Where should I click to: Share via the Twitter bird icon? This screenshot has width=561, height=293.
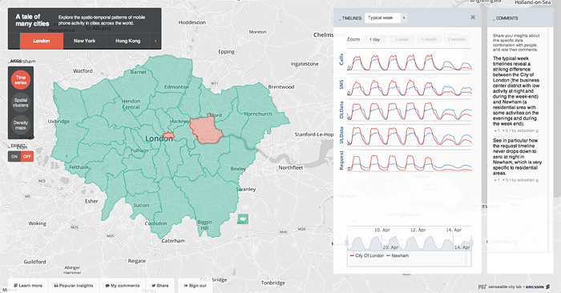click(154, 286)
